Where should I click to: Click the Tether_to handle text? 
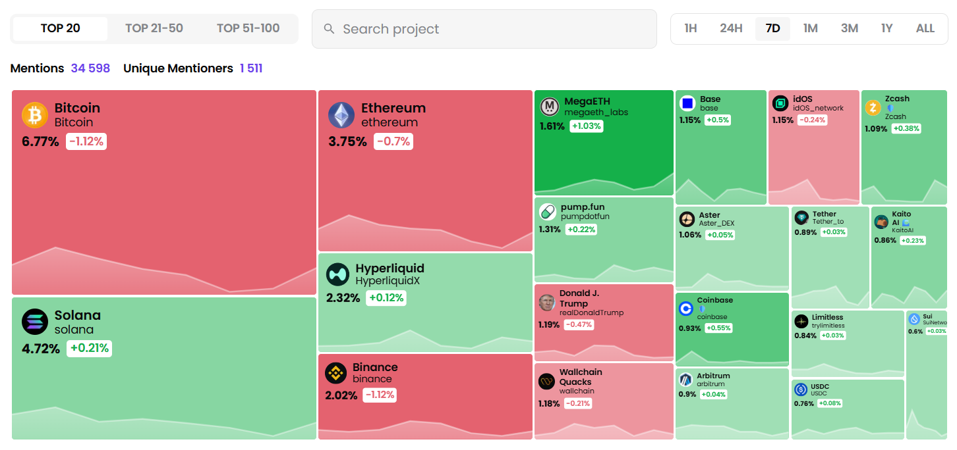828,222
